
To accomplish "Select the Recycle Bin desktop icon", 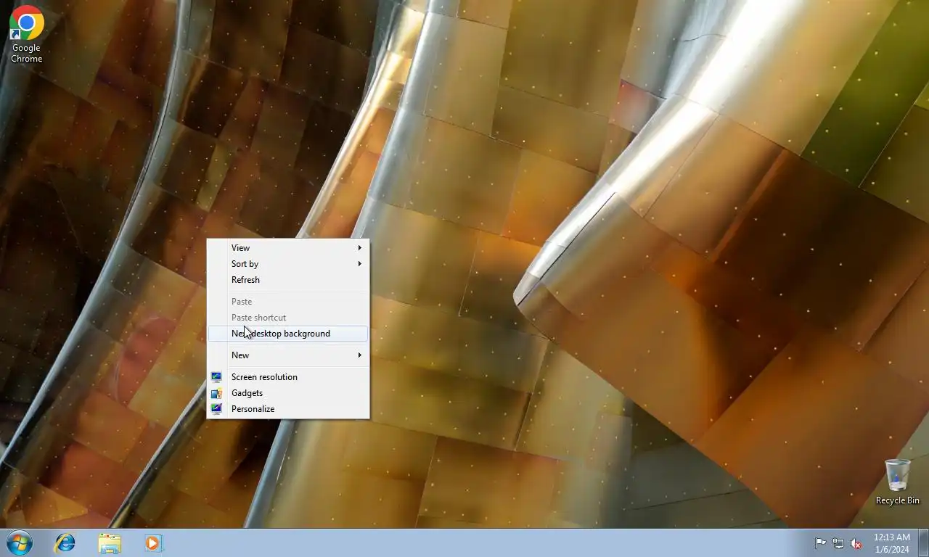I will (x=897, y=482).
